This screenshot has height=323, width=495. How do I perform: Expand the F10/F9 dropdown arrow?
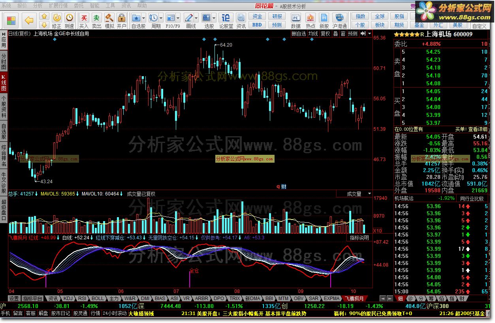point(178,18)
